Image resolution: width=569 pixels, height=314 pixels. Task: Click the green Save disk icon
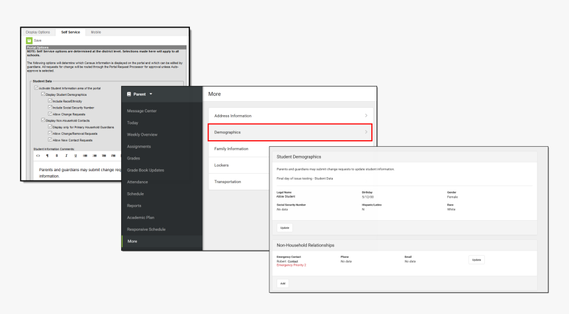[29, 40]
